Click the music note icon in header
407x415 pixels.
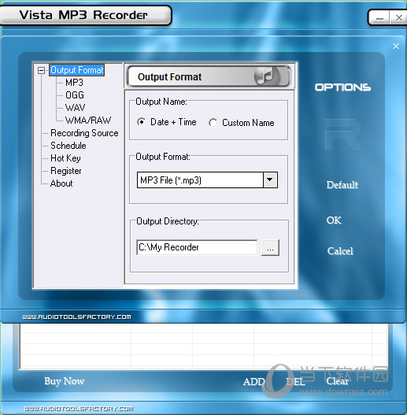click(267, 76)
